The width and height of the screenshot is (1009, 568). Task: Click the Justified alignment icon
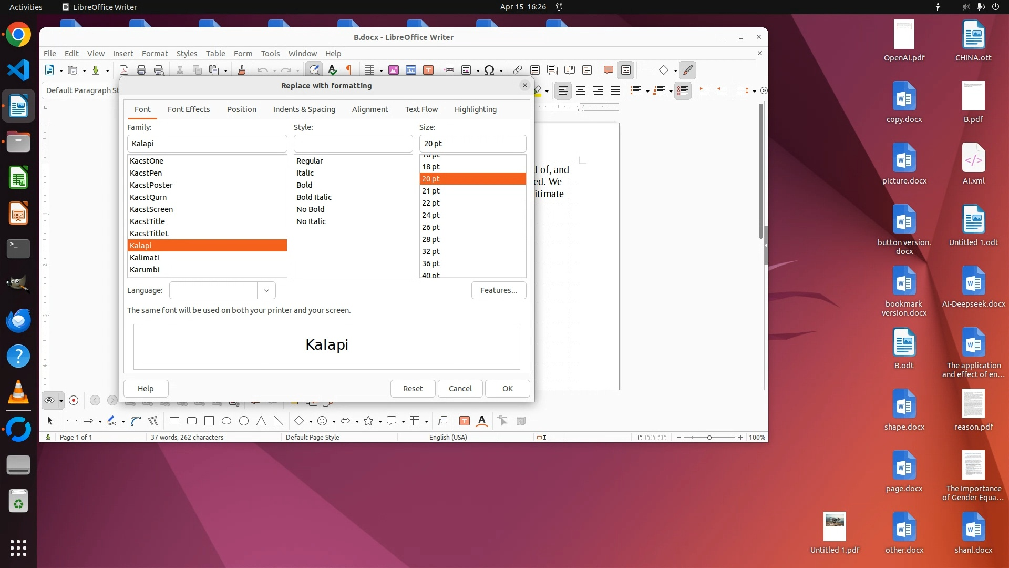pyautogui.click(x=615, y=90)
